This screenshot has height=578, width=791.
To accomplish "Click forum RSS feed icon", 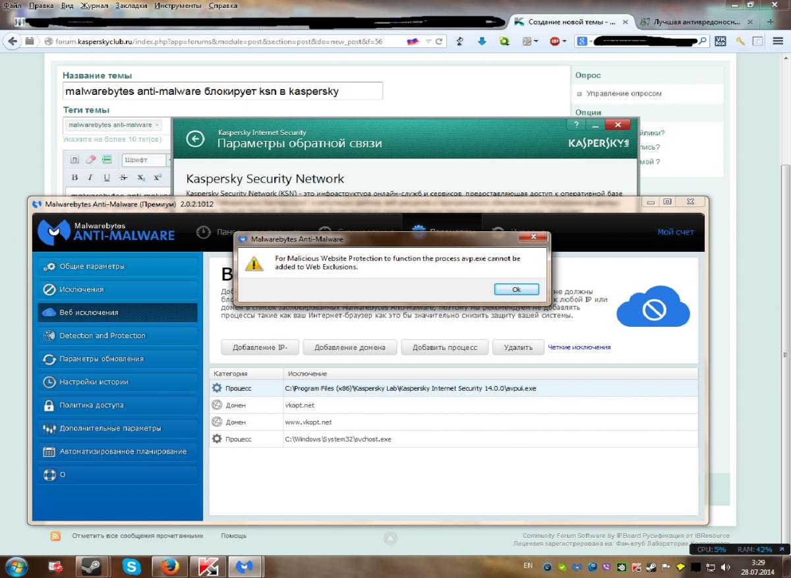I will point(56,536).
